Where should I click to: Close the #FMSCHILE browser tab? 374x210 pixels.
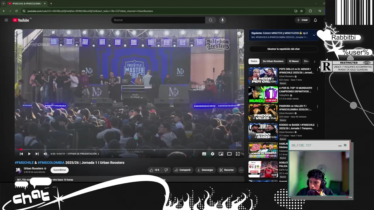[44, 3]
